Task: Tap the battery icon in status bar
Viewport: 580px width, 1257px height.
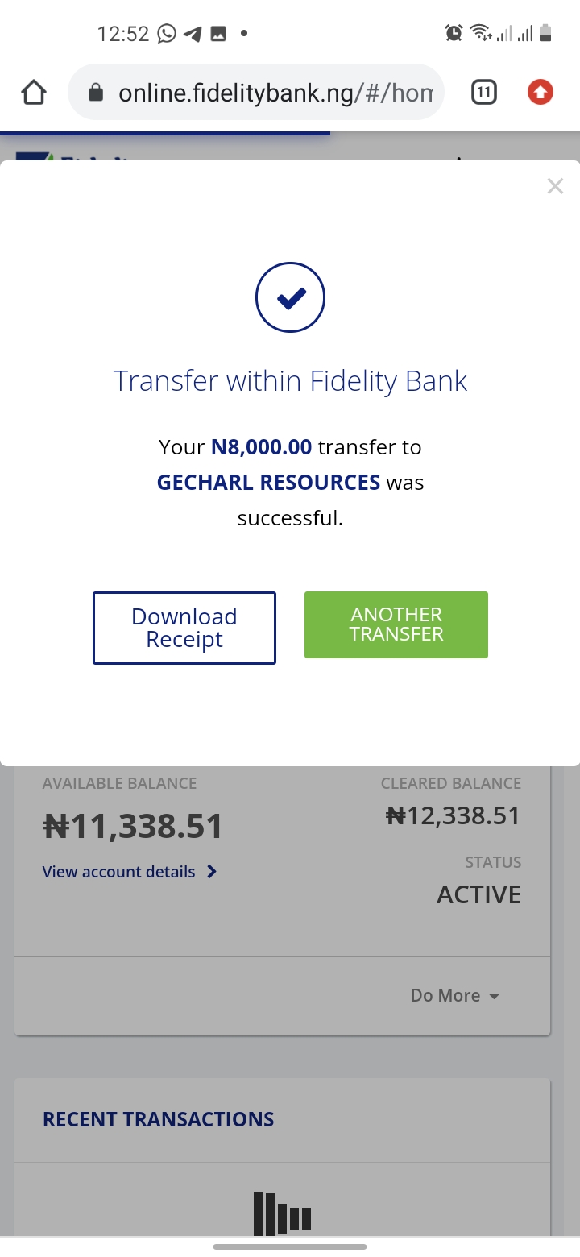Action: coord(545,33)
